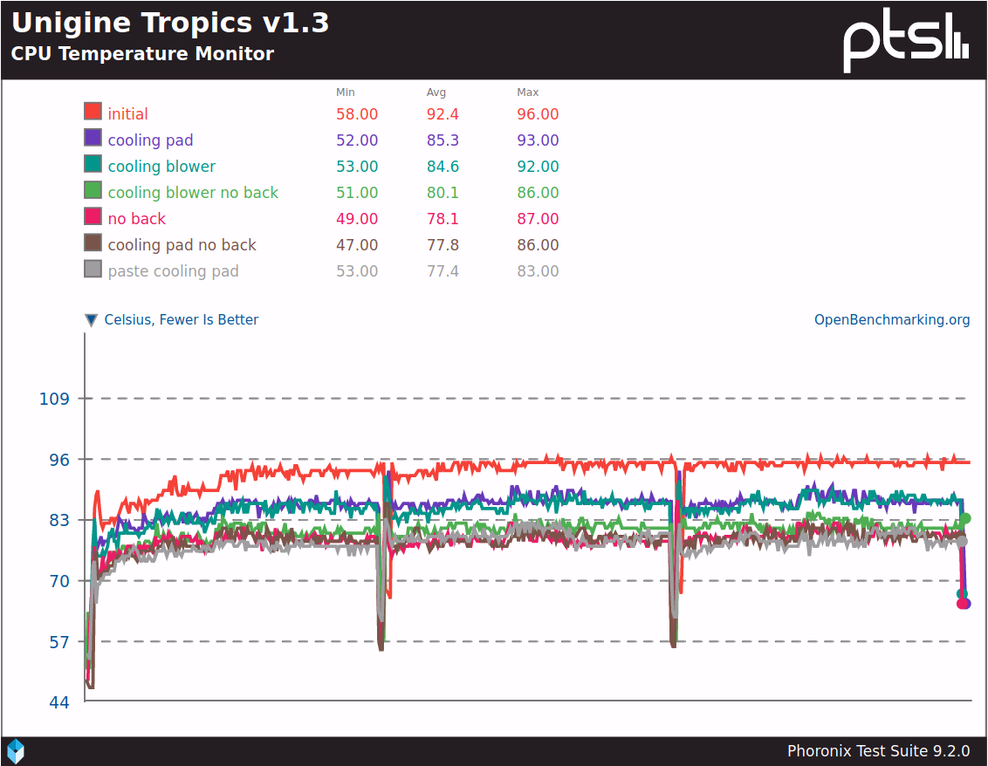
Task: Open the OpenBenchmarking.org link
Action: [x=892, y=320]
